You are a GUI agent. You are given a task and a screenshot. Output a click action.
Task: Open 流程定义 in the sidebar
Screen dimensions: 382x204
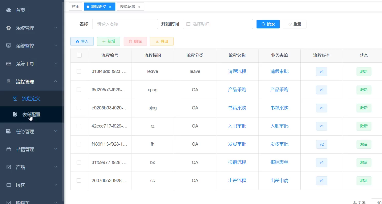tap(31, 99)
